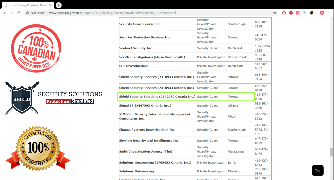Click phone number 705-792-5879
The width and height of the screenshot is (334, 180).
[261, 171]
